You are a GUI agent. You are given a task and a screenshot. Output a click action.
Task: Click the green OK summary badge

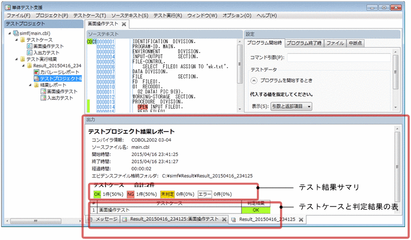tap(97, 194)
